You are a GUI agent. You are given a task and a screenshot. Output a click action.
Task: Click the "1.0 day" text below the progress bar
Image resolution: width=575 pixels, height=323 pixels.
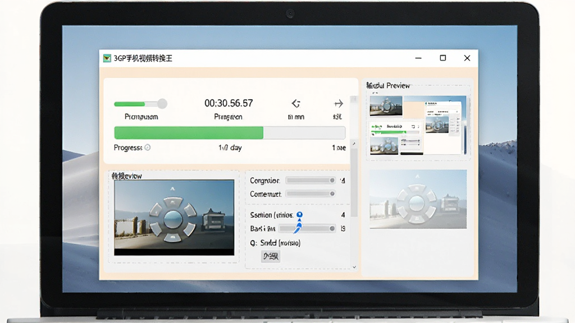click(230, 147)
